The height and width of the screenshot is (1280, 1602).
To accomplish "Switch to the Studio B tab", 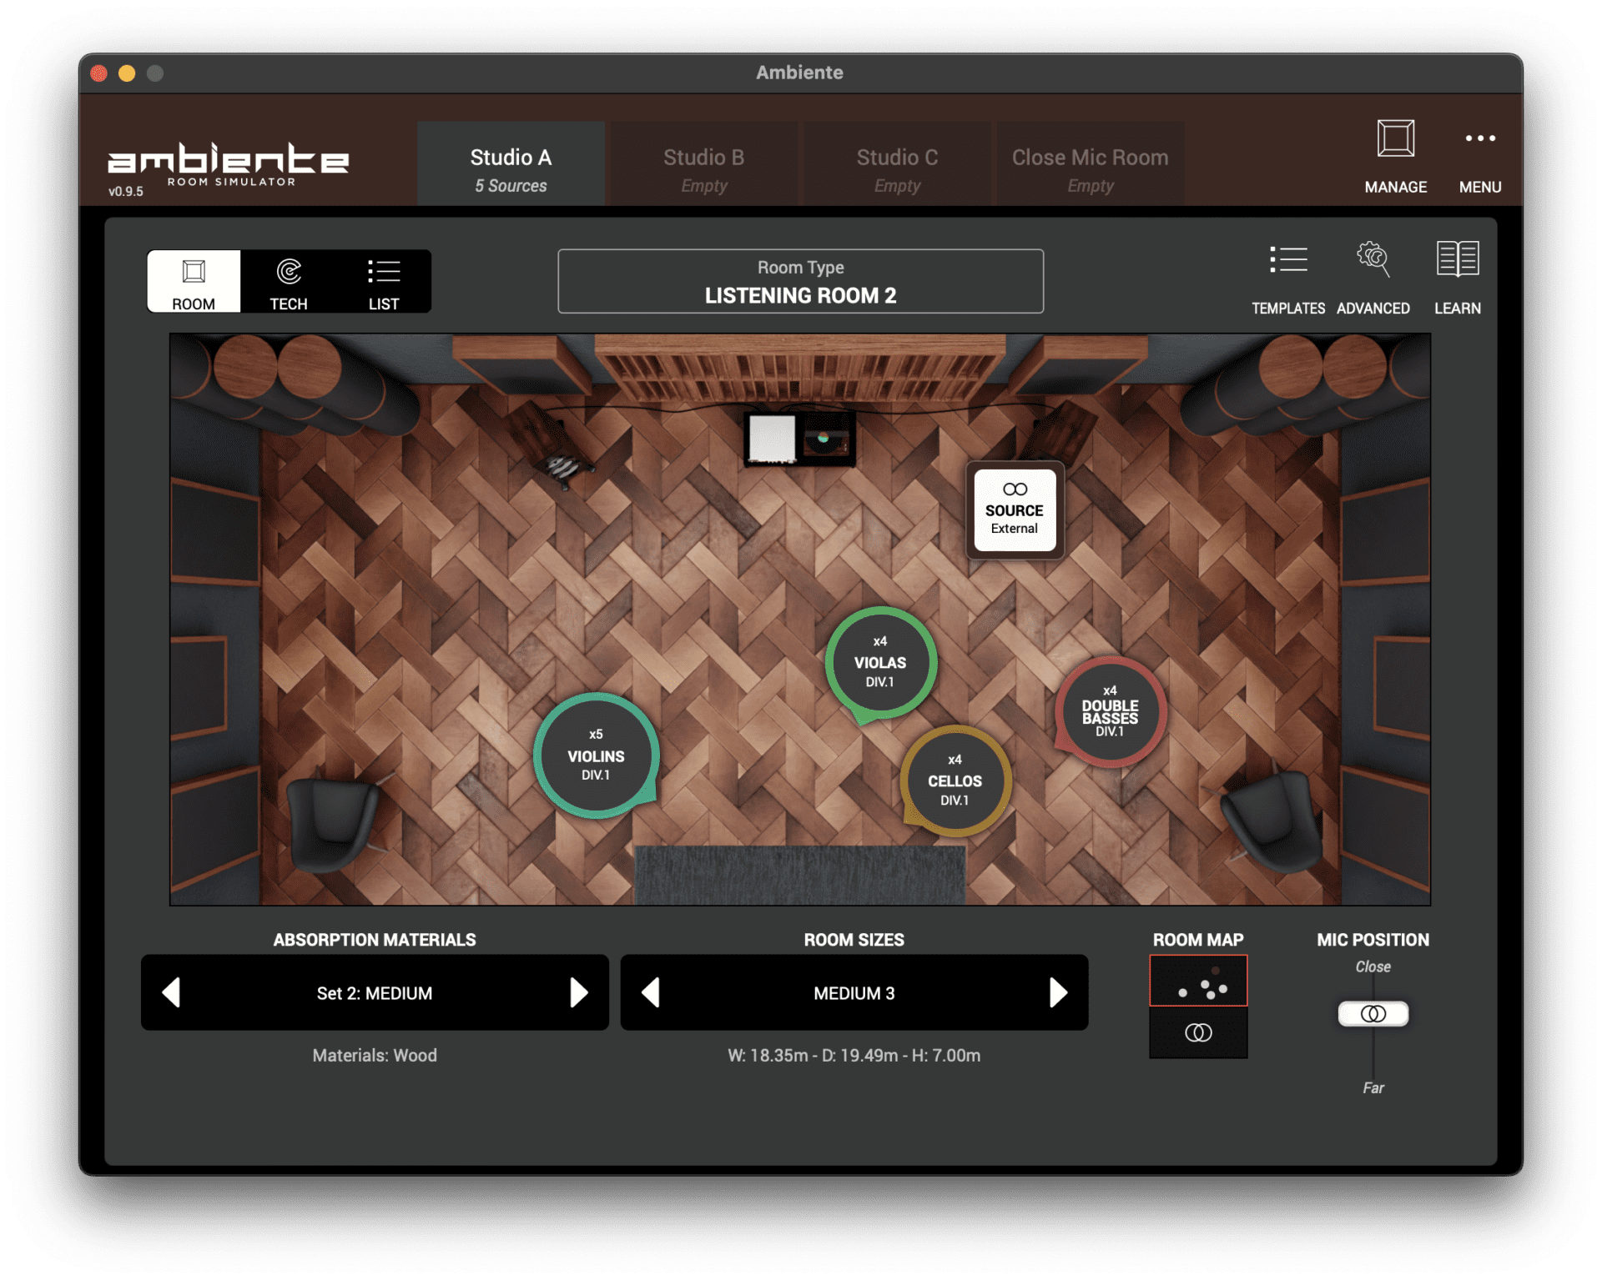I will point(703,163).
